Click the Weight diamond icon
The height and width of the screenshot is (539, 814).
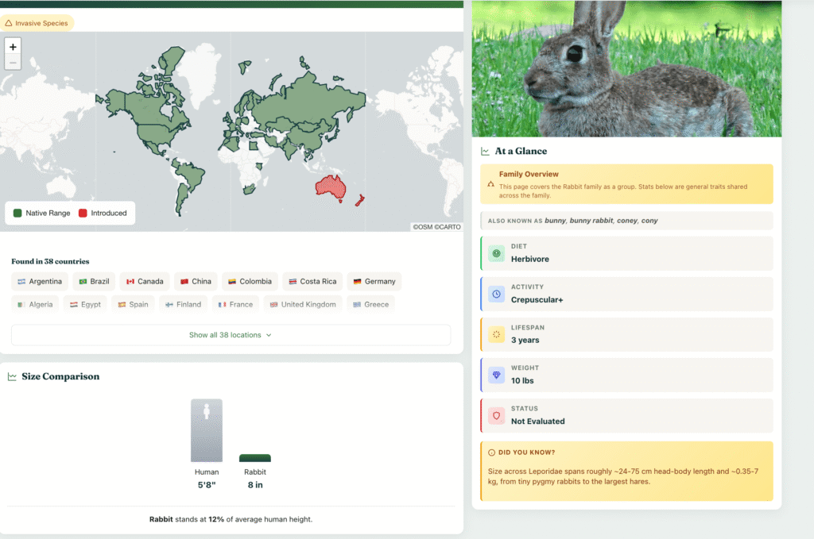tap(496, 375)
